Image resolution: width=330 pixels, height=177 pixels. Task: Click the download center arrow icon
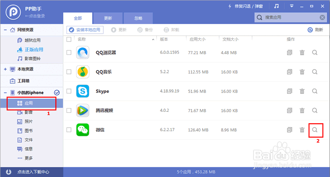click(x=9, y=172)
